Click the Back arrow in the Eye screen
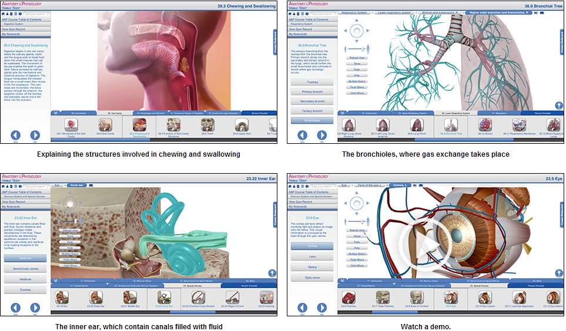 303,308
